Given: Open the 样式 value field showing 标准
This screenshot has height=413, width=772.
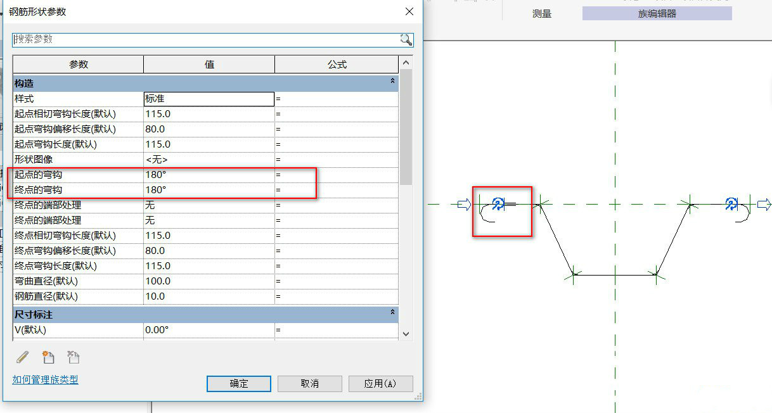Looking at the screenshot, I should (x=209, y=99).
